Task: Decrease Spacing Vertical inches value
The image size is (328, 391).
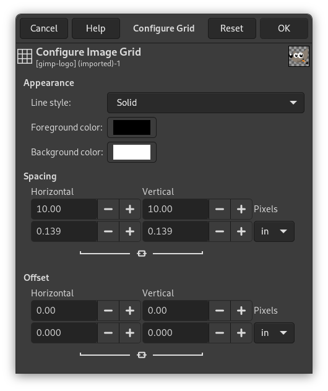Action: tap(220, 231)
